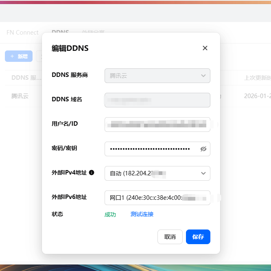Click the 取消 button
The height and width of the screenshot is (271, 271).
170,237
